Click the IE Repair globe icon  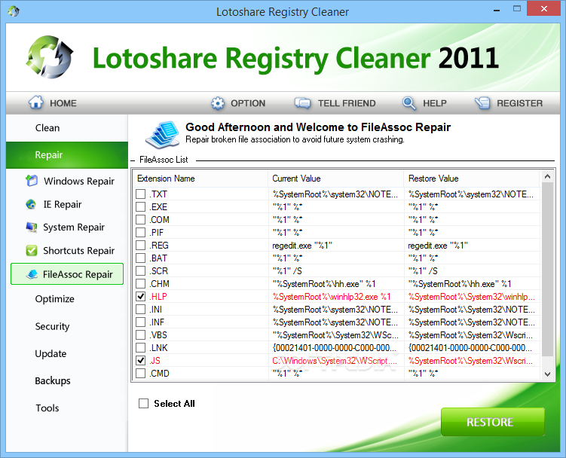click(31, 204)
